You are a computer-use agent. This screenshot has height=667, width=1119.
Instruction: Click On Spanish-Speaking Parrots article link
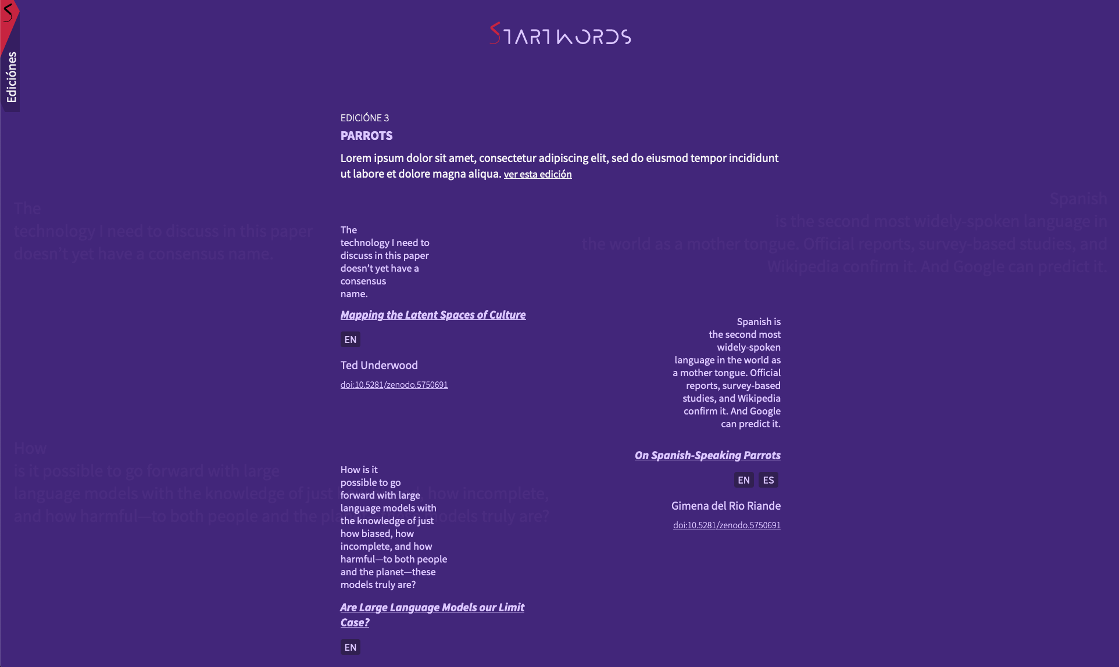pyautogui.click(x=707, y=455)
